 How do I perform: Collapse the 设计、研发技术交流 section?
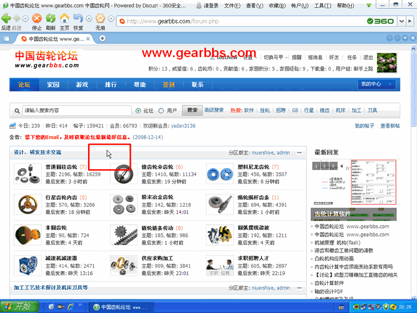(299, 153)
